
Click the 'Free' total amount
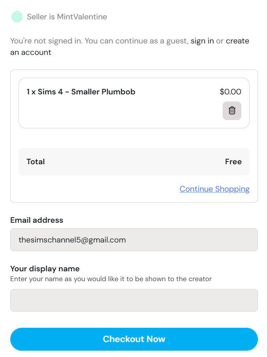[x=233, y=162]
